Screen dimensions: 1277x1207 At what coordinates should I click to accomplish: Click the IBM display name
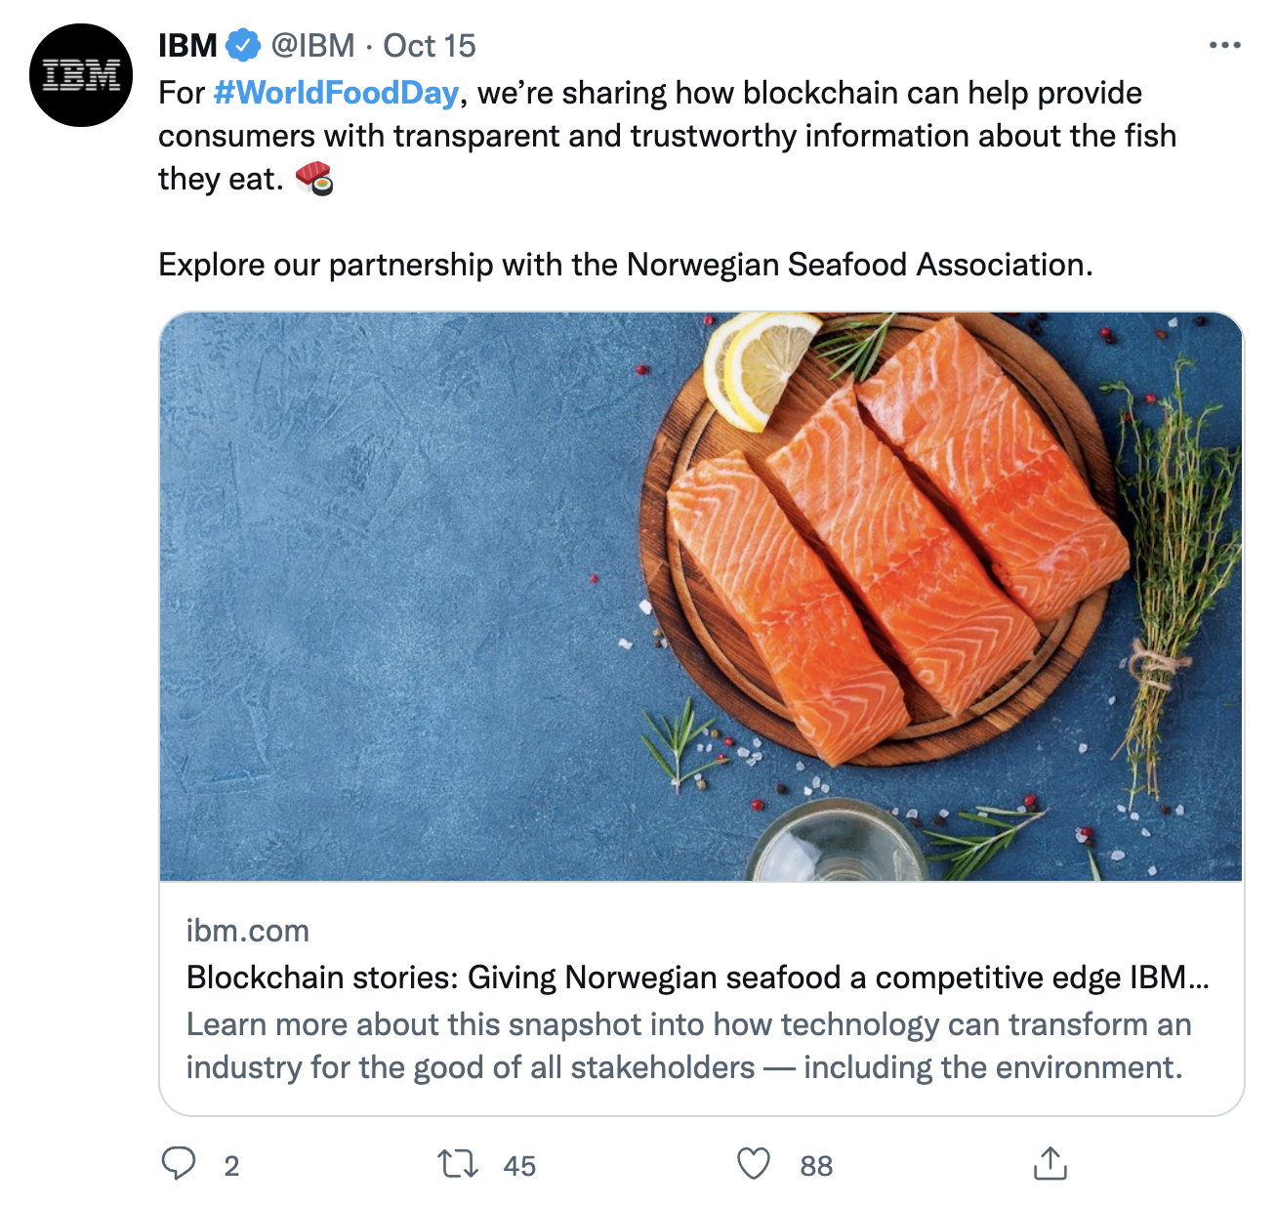click(187, 45)
